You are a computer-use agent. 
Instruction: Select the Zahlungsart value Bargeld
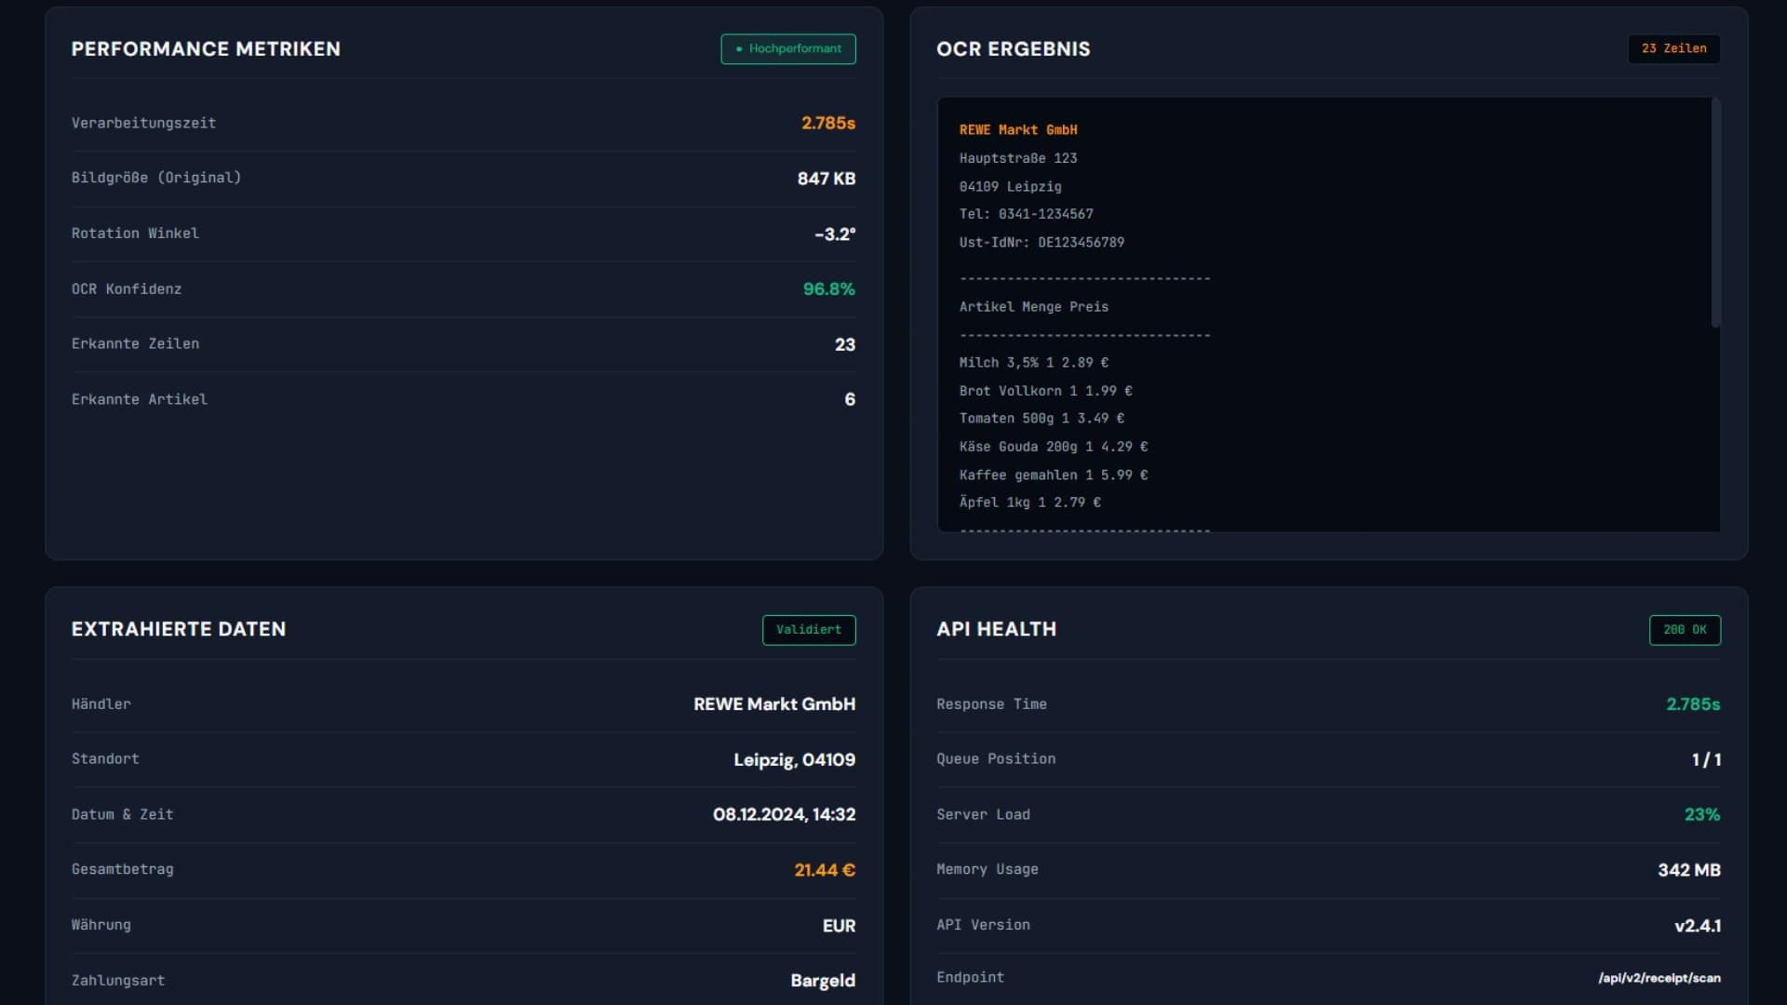pos(823,981)
